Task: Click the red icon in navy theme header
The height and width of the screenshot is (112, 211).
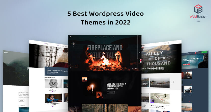Action: (x=195, y=53)
